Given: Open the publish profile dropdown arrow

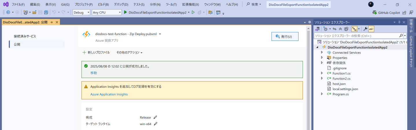Looking at the screenshot, I should point(160,34).
